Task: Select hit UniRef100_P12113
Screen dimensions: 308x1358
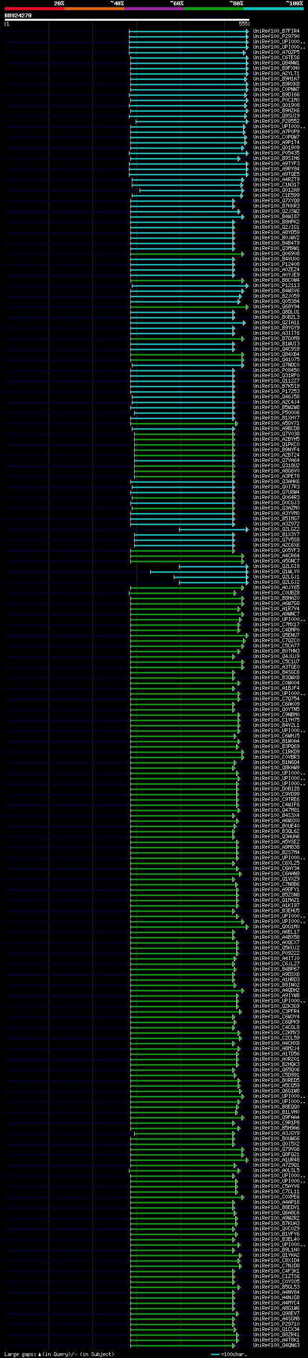Action: coord(276,285)
